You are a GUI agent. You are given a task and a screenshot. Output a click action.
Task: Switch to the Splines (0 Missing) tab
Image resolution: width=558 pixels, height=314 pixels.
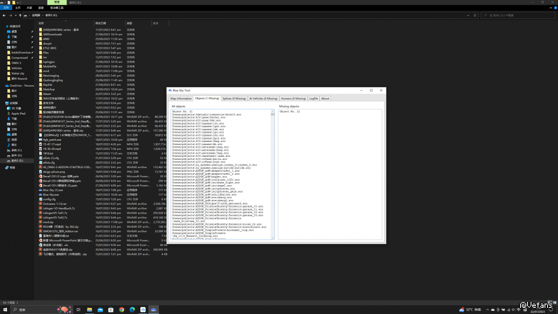[234, 98]
